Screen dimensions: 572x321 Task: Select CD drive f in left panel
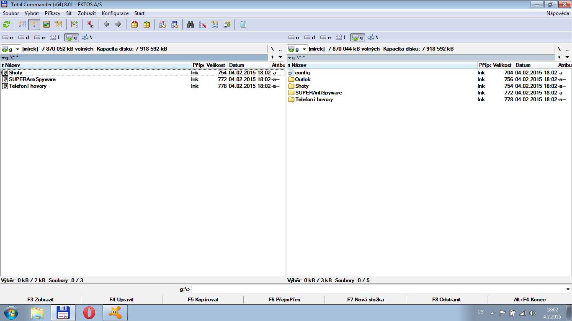(x=55, y=38)
